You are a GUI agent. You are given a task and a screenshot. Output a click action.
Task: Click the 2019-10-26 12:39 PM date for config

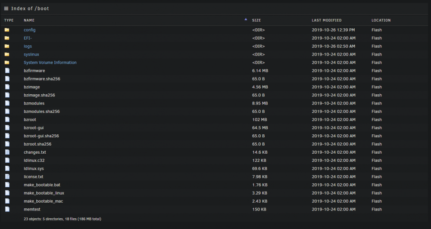[x=333, y=30]
